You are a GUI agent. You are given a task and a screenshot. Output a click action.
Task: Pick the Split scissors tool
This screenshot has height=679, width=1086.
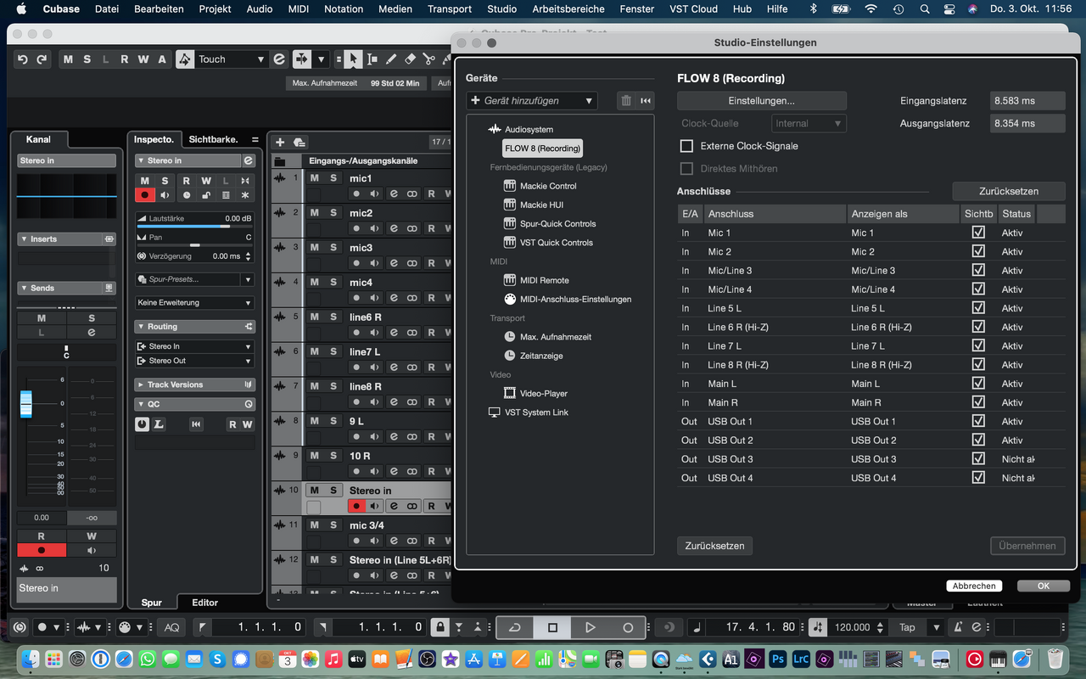pyautogui.click(x=428, y=59)
